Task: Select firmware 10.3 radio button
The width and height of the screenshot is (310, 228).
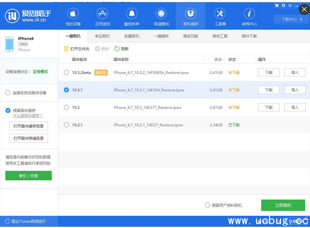Action: point(67,107)
